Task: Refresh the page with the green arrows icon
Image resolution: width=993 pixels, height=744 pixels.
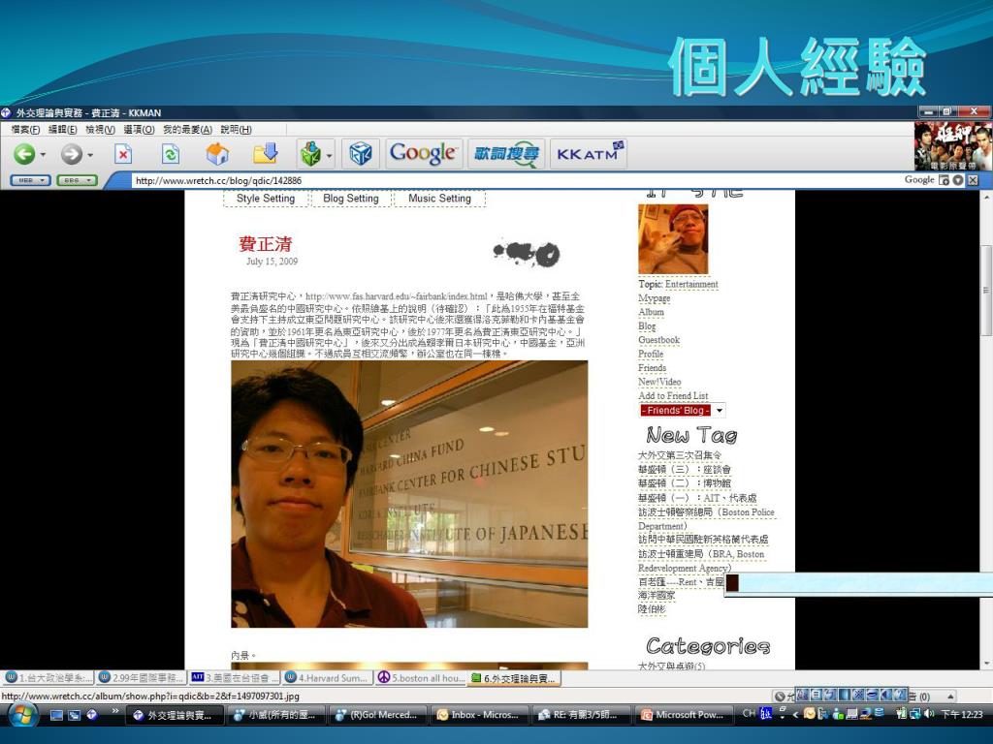Action: click(x=171, y=154)
